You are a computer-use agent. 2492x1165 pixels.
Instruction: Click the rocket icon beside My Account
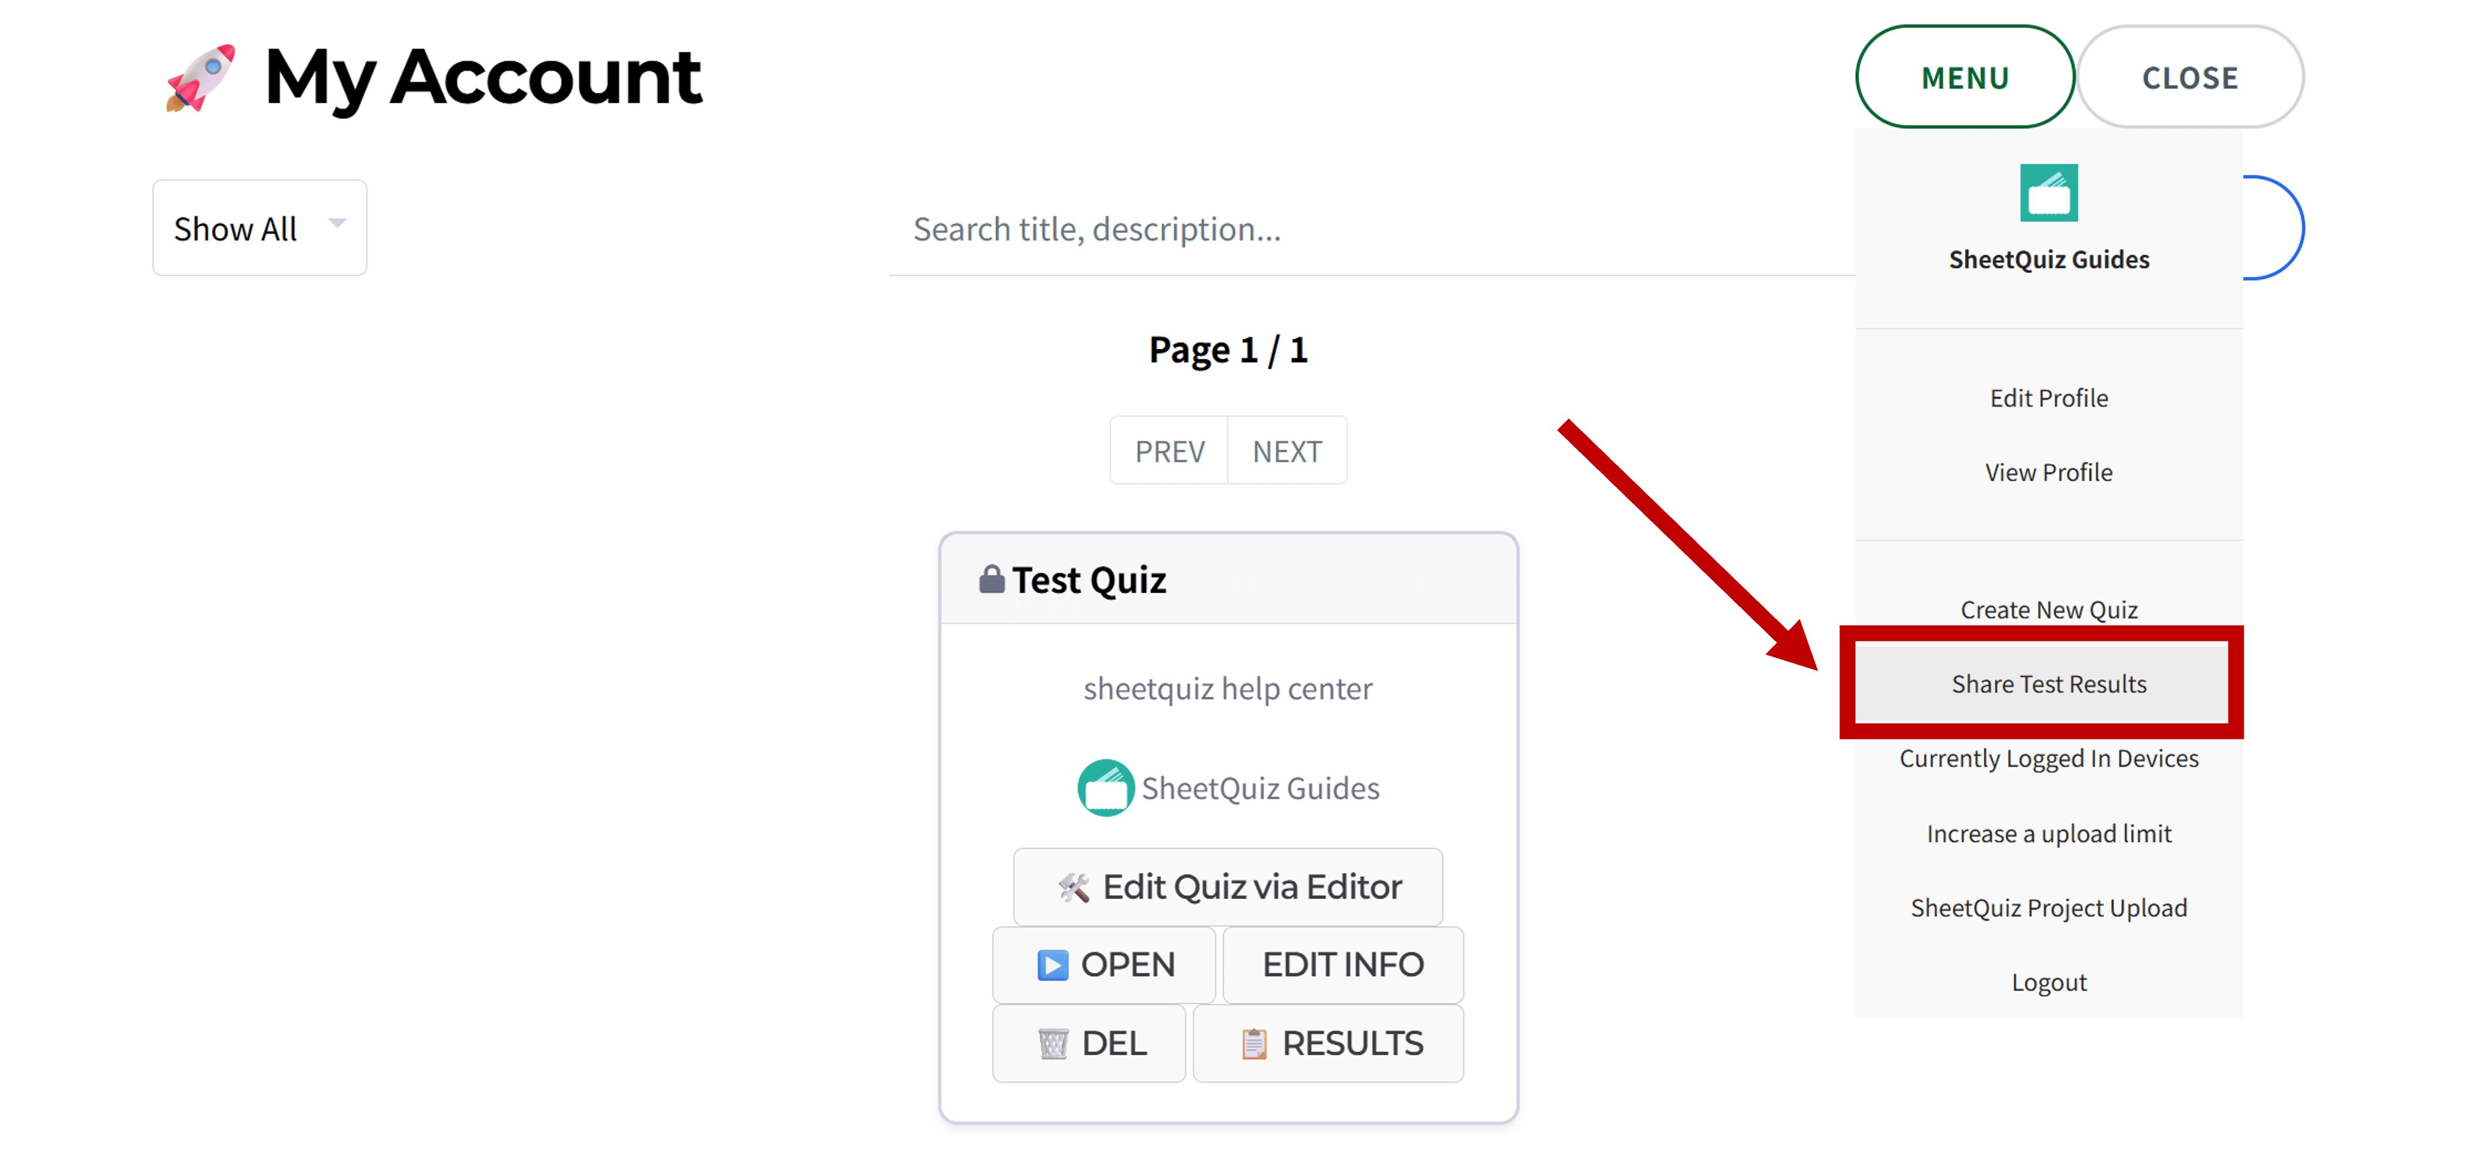point(201,77)
